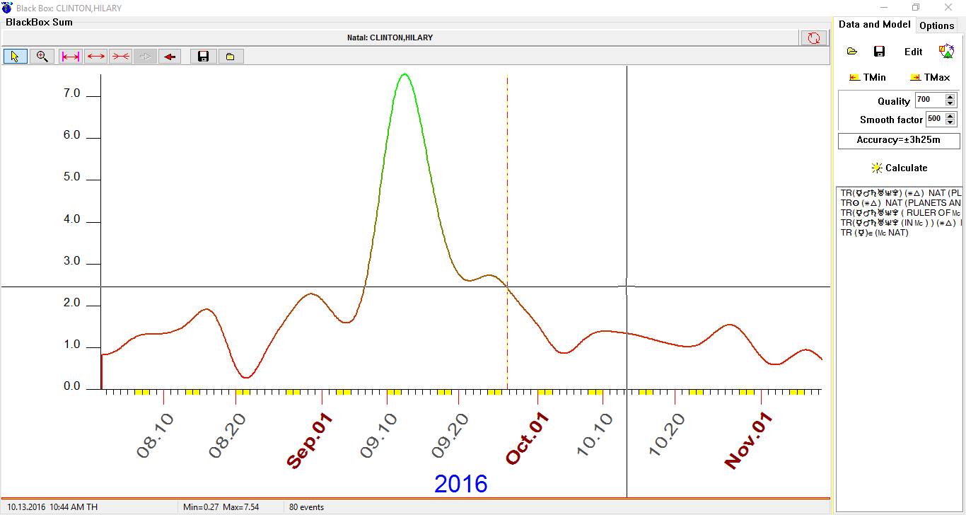Screen dimensions: 966x515
Task: Click the red refresh icon beside natal title
Action: pyautogui.click(x=814, y=38)
